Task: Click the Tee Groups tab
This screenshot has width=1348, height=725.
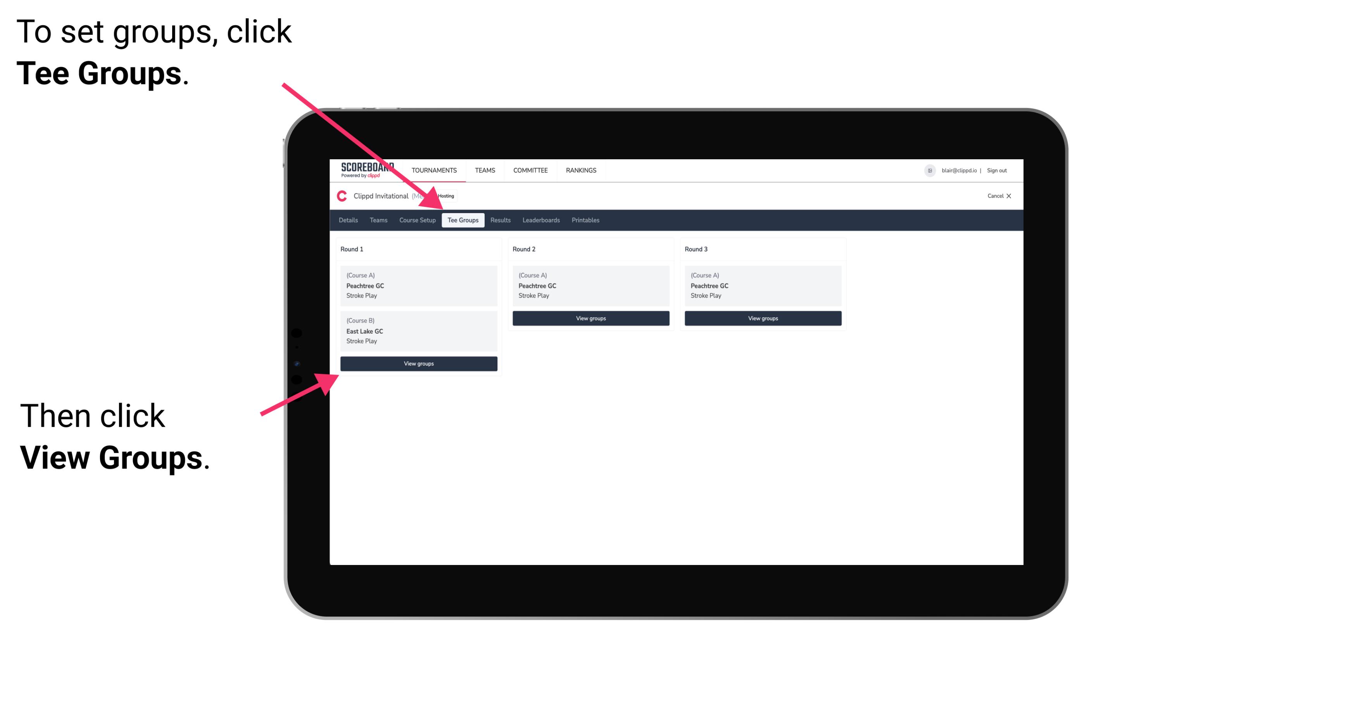Action: 462,220
